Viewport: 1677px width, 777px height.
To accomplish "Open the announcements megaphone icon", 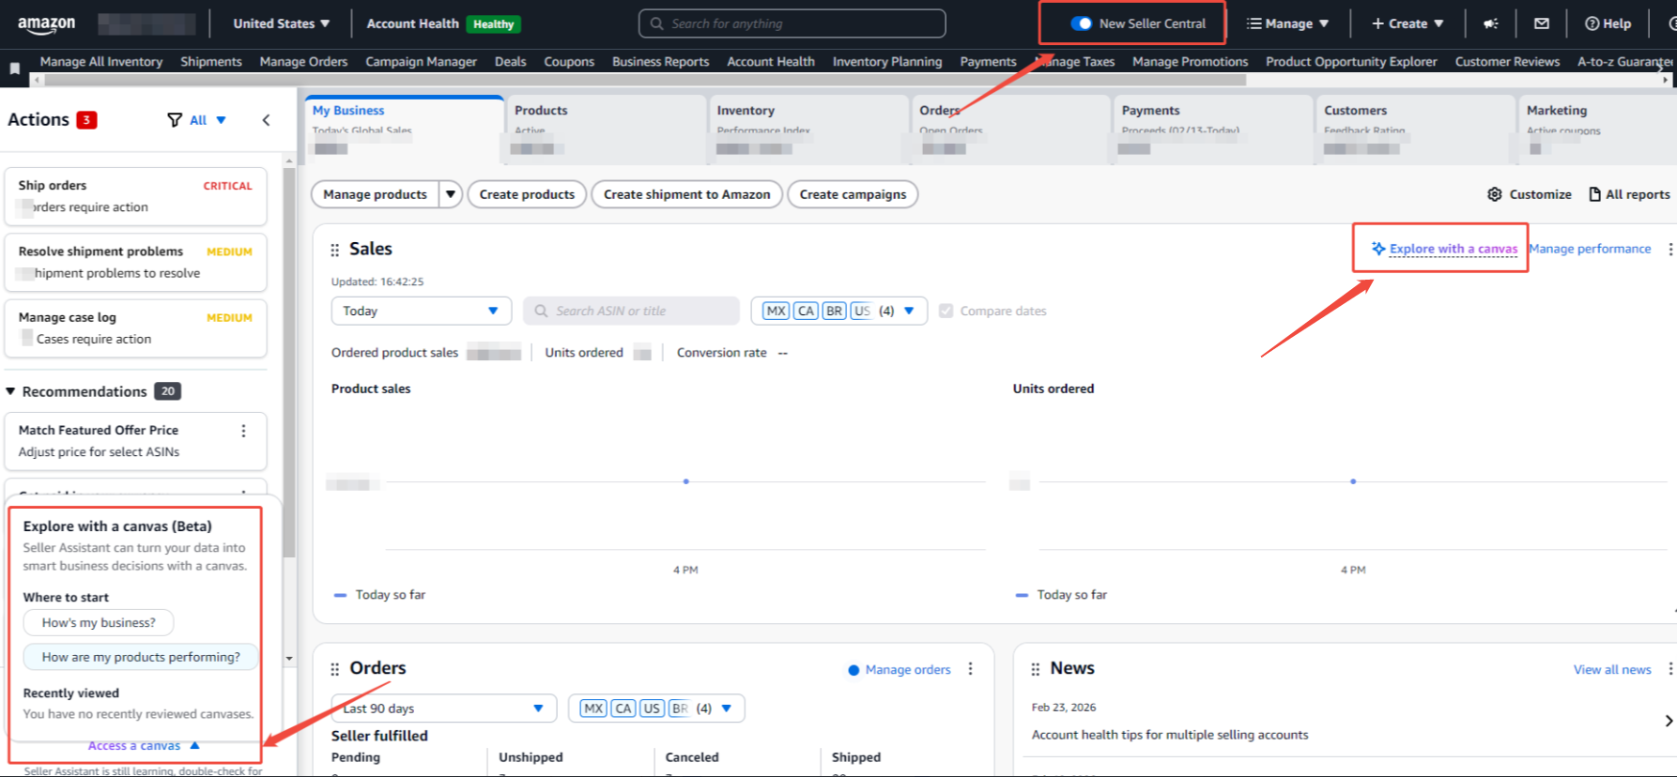I will pyautogui.click(x=1490, y=24).
